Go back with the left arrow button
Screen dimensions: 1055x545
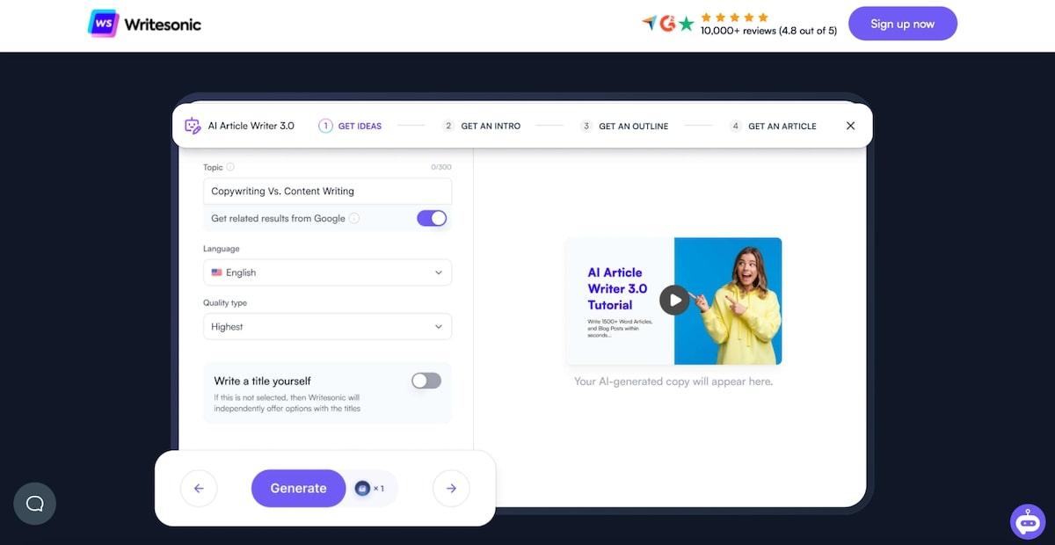pos(199,488)
